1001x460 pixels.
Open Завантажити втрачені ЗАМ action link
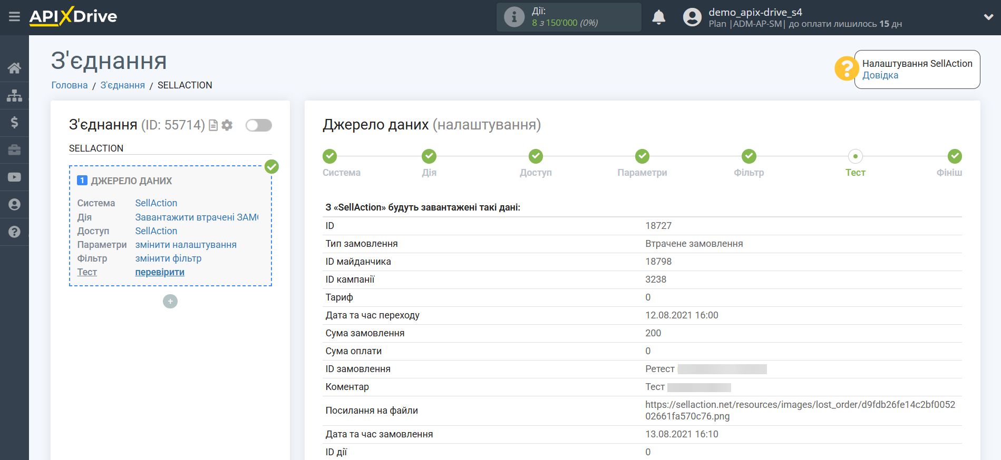coord(197,217)
